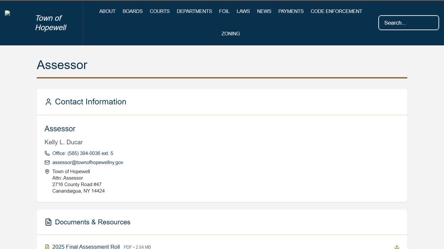444x249 pixels.
Task: Go to the FOIL page
Action: click(224, 11)
